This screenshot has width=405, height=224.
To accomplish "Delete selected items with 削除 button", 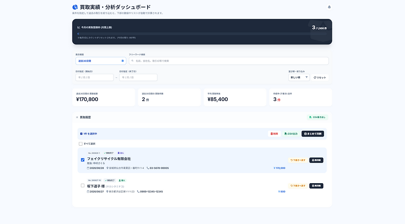I will 274,134.
